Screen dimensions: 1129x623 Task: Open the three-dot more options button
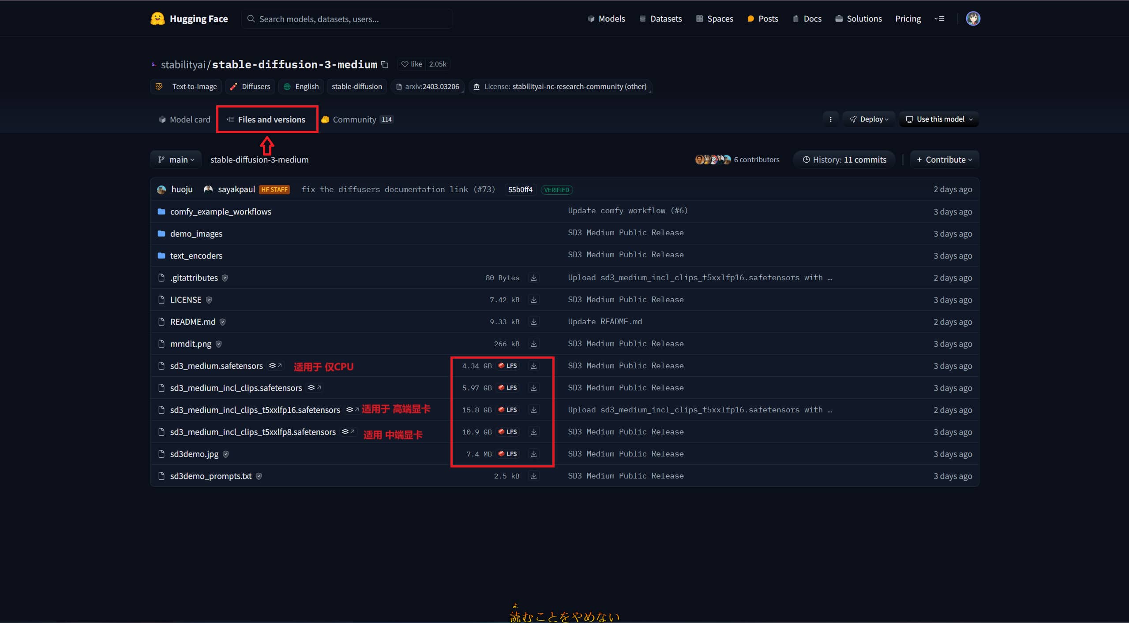point(831,119)
